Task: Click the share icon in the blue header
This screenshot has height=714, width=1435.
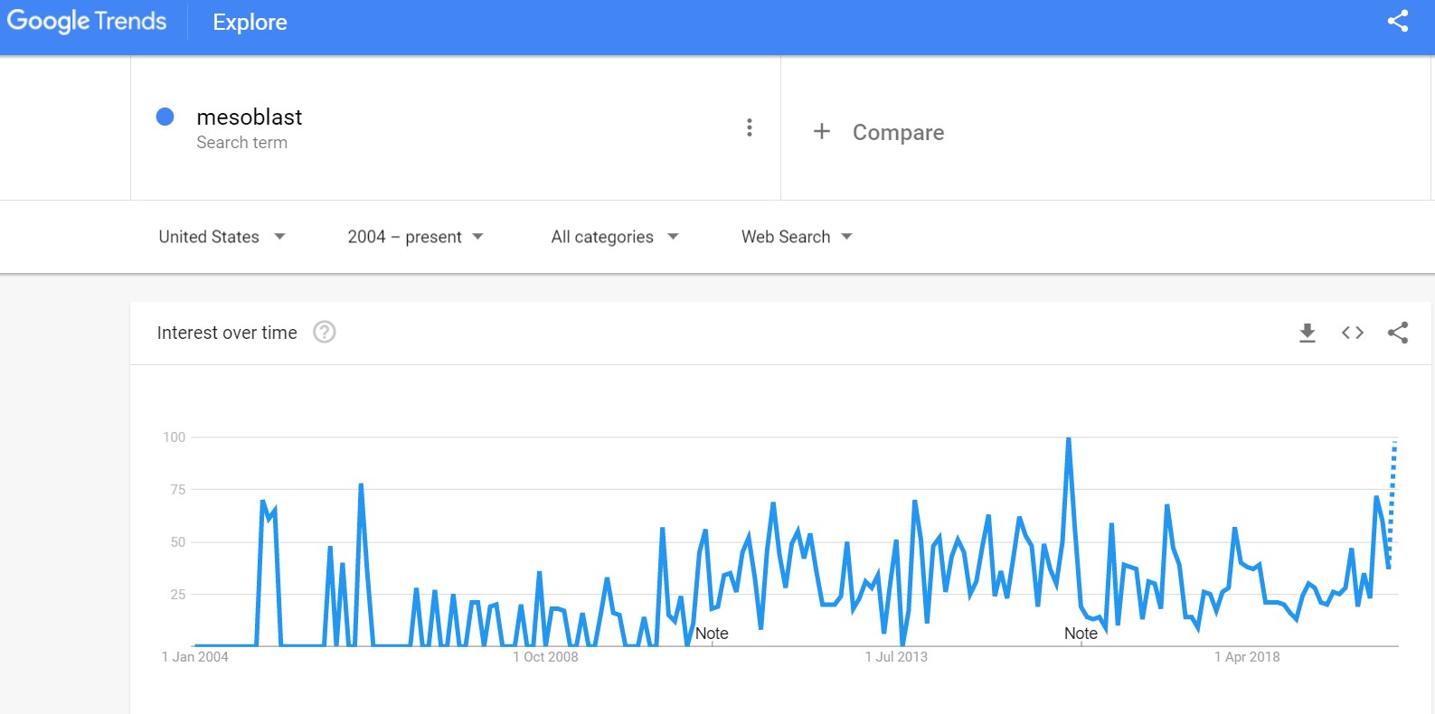Action: point(1397,21)
